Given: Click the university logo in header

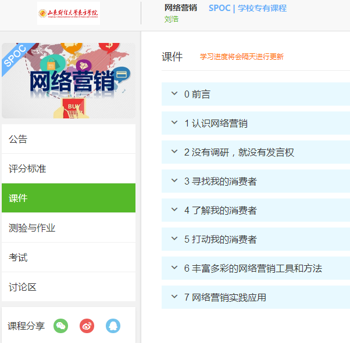Looking at the screenshot, I should tap(69, 13).
